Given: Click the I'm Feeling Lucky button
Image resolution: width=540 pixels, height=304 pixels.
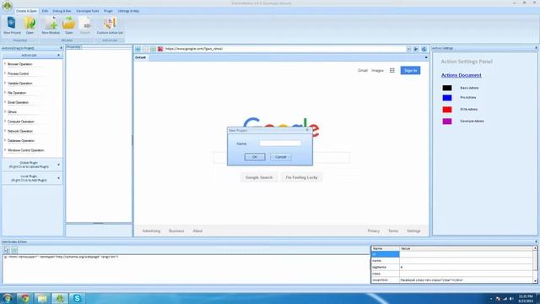Looking at the screenshot, I should click(x=301, y=177).
